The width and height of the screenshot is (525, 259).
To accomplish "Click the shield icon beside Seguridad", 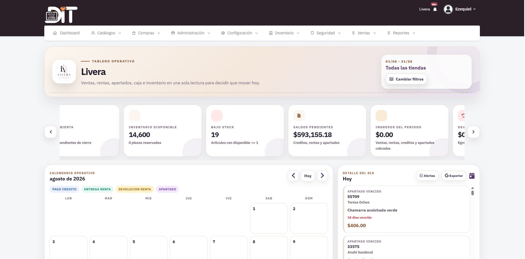I will point(312,33).
